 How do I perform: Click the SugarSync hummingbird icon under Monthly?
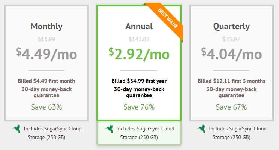16,129
